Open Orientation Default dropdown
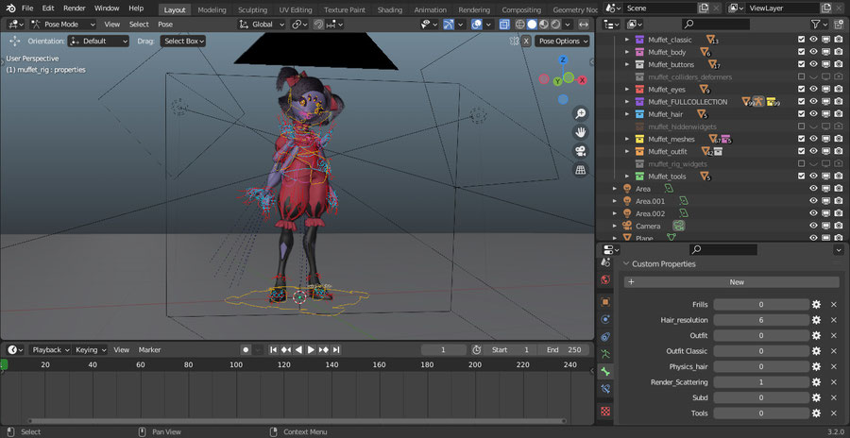This screenshot has height=438, width=850. [x=98, y=42]
